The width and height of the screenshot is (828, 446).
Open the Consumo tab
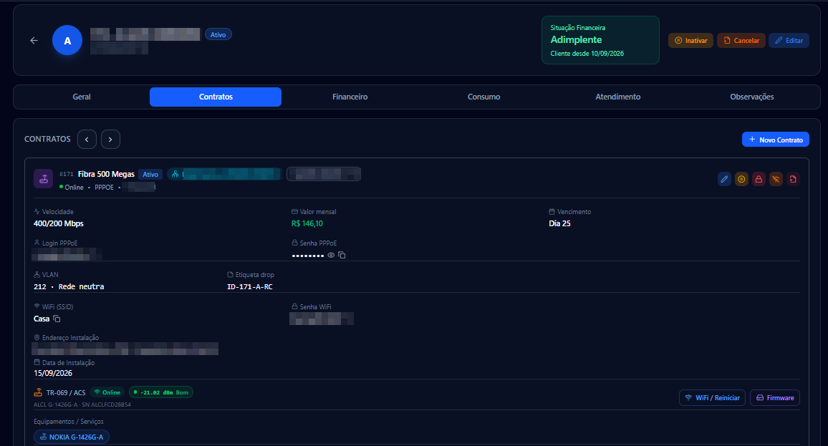pos(483,97)
